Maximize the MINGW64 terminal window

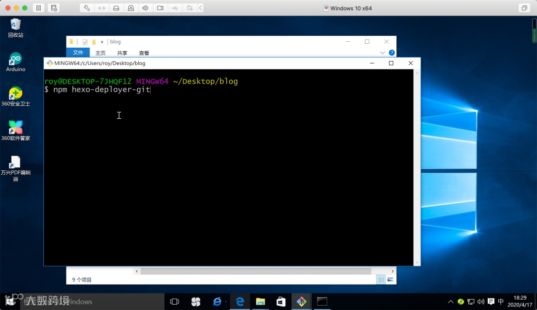[391, 63]
